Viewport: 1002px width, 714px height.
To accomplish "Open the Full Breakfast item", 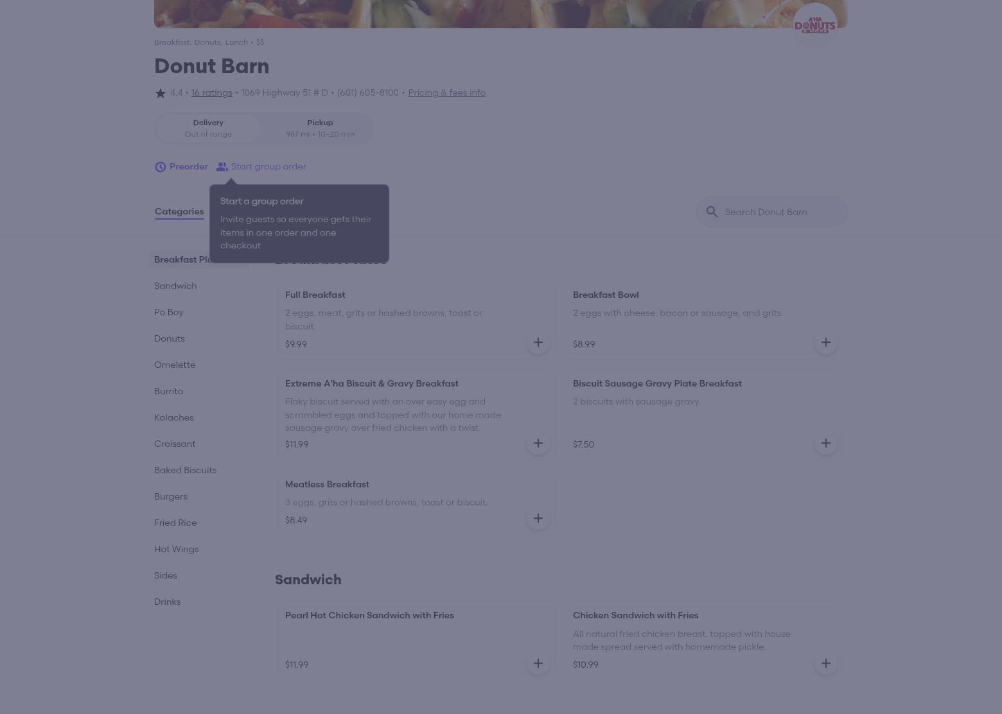I will tap(416, 319).
